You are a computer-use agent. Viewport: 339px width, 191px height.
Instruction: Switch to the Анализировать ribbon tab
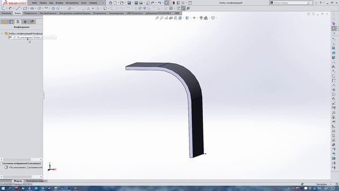tap(117, 13)
